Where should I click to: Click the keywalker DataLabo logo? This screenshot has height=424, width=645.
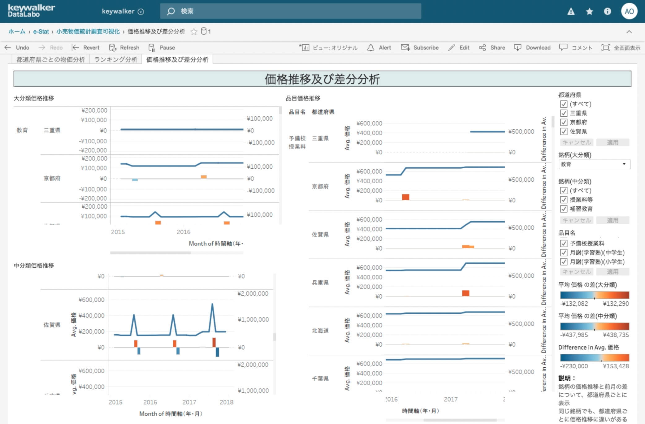tap(31, 11)
